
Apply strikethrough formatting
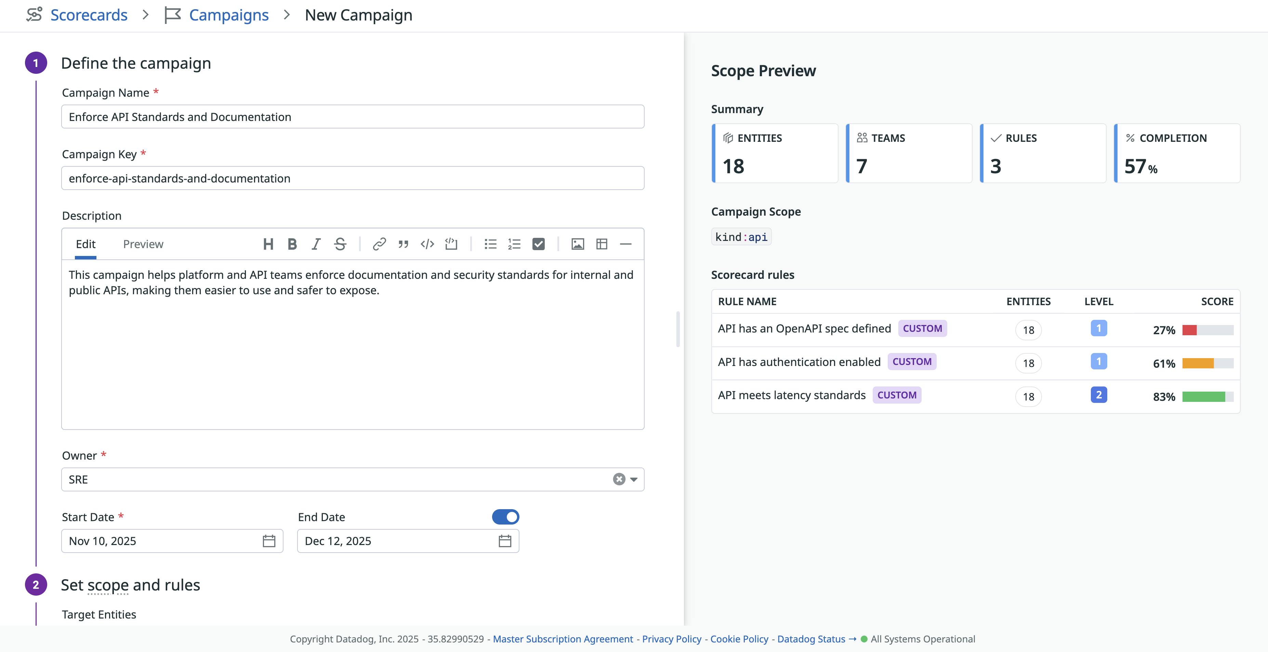(x=340, y=244)
